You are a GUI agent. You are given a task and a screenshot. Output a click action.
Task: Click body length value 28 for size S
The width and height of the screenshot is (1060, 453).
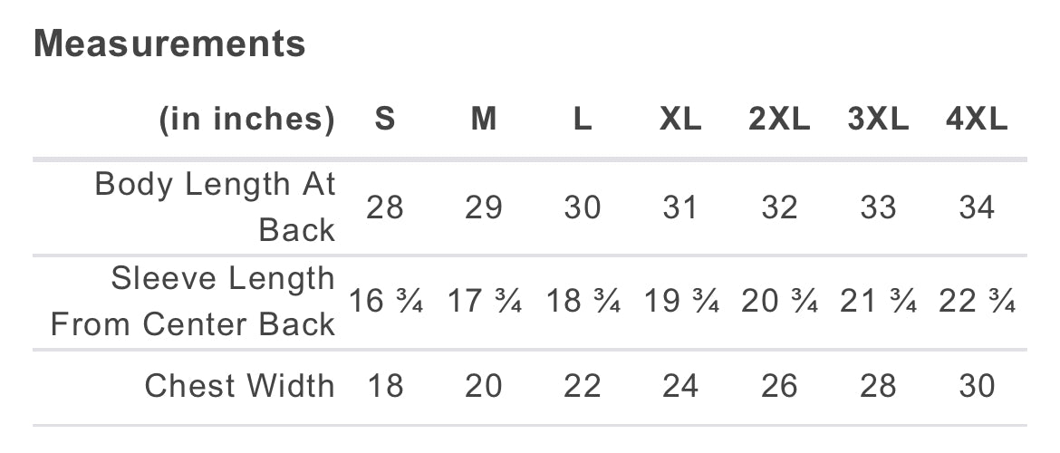385,207
